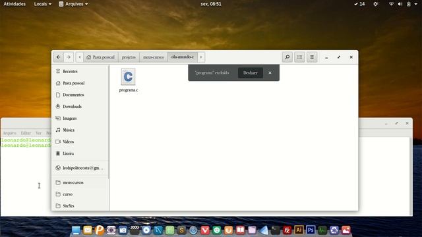
Task: Open Música in sidebar
Action: point(80,130)
